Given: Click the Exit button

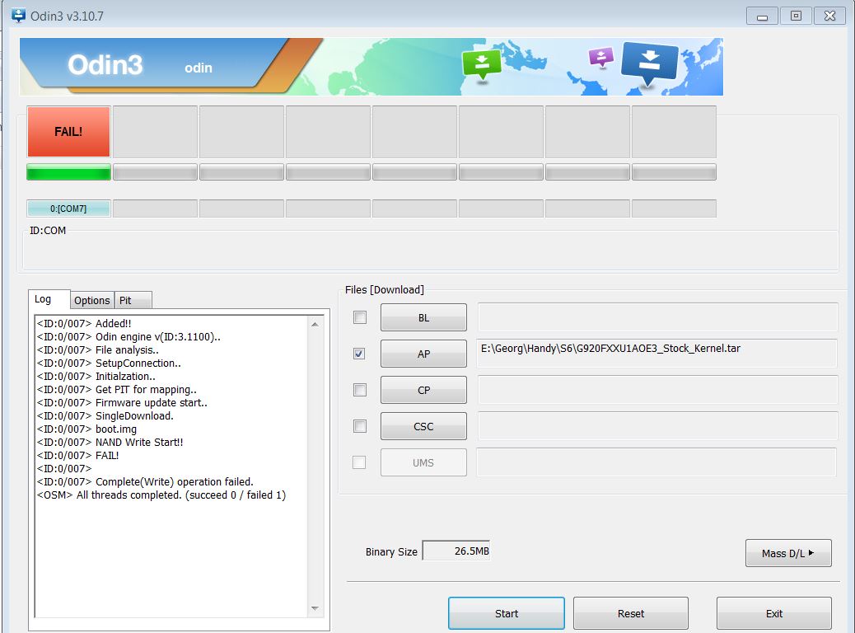Looking at the screenshot, I should 774,613.
